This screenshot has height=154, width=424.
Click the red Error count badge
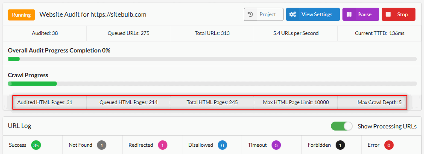point(389,145)
